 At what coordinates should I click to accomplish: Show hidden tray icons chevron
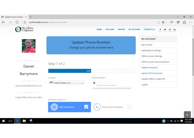tap(168, 121)
